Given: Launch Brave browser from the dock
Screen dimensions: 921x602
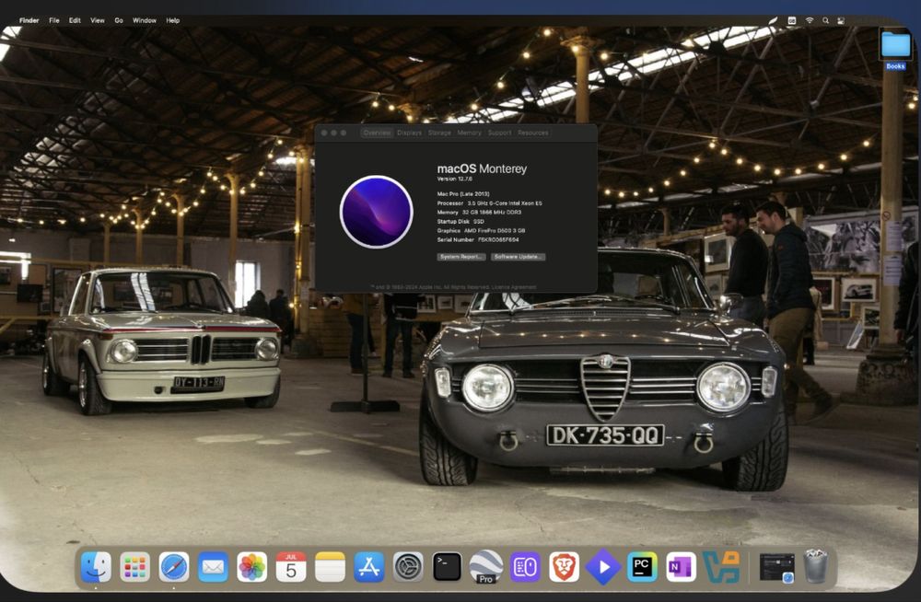Looking at the screenshot, I should (564, 566).
